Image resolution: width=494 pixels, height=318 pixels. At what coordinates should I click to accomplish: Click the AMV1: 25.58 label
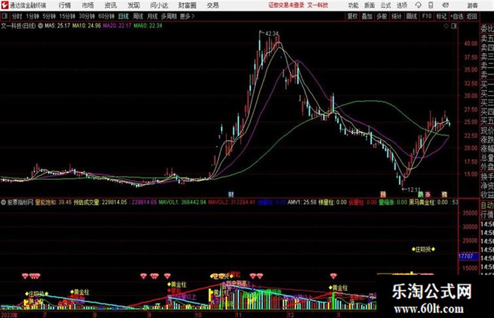302,202
